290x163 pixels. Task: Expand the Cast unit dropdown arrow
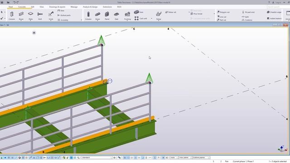[151, 19]
